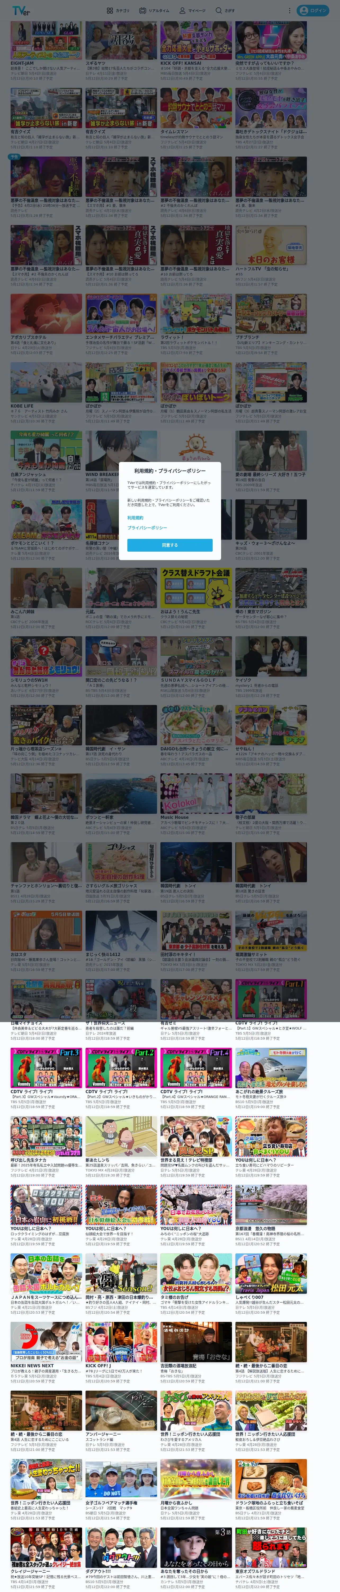Click the title "WIND BREAKER"
Screen dimensions: 340x1592
tap(102, 475)
